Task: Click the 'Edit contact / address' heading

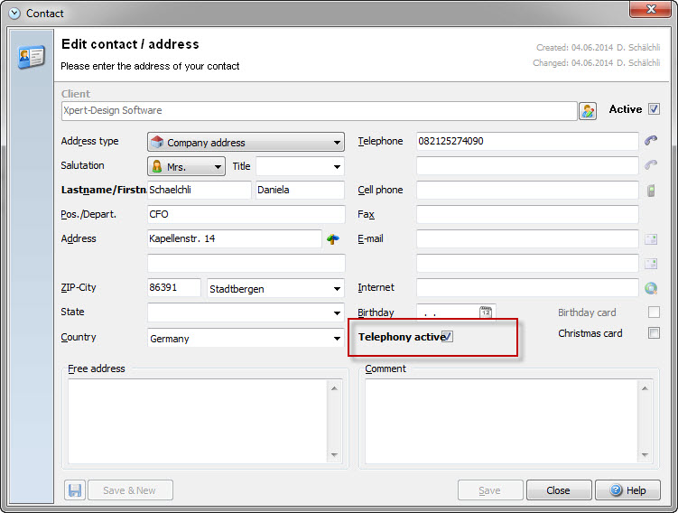Action: click(130, 44)
